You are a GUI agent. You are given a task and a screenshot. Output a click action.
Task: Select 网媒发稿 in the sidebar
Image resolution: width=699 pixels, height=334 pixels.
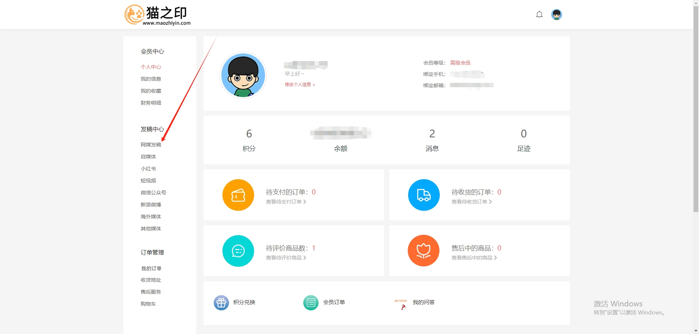point(151,145)
